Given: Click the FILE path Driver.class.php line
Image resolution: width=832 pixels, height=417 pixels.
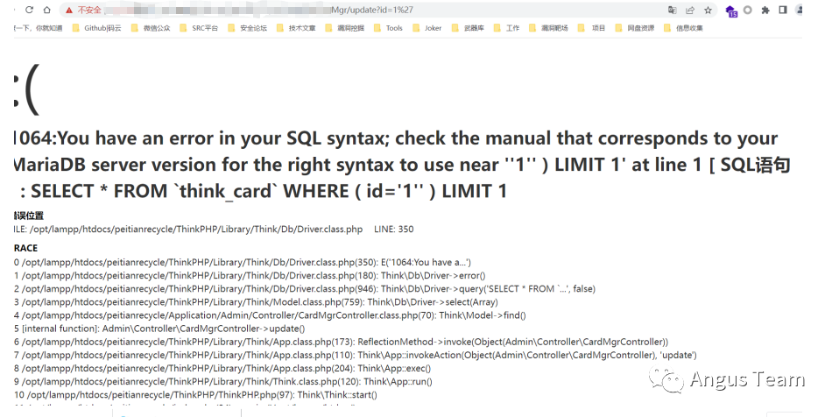Looking at the screenshot, I should coord(188,230).
